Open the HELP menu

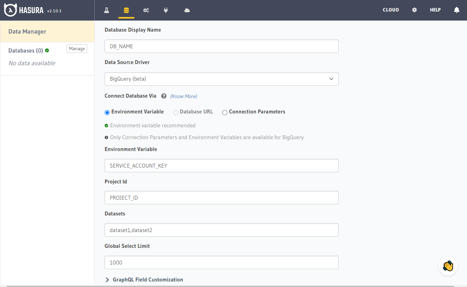pyautogui.click(x=435, y=10)
